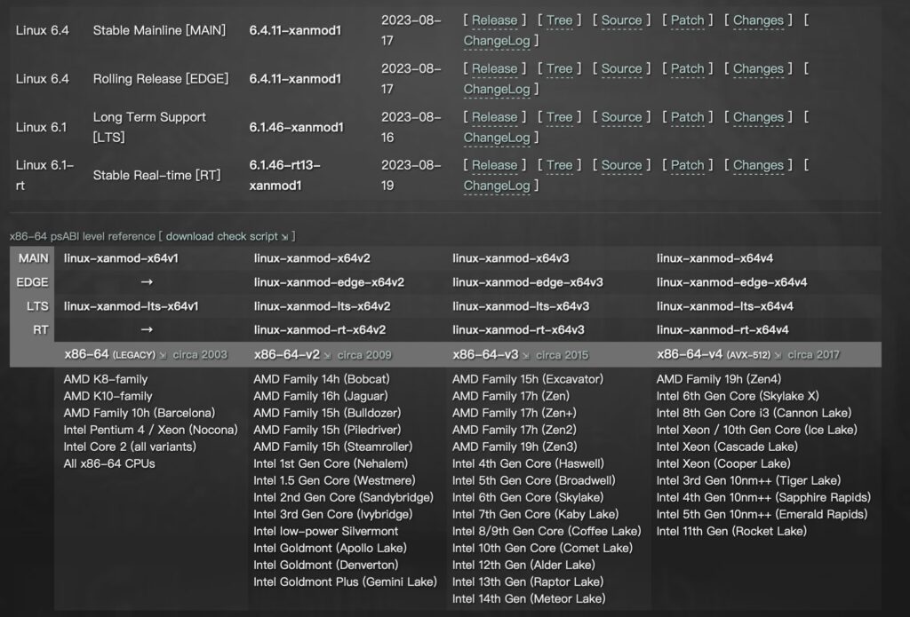The image size is (910, 617).
Task: Click the arrow icon after download check script
Action: pos(284,236)
